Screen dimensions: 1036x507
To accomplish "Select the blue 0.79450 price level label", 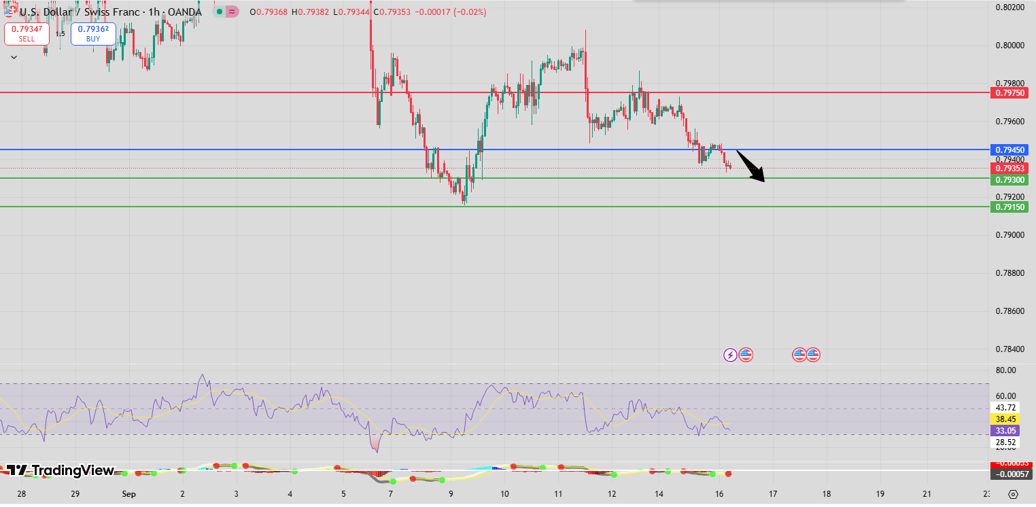I will [1010, 150].
